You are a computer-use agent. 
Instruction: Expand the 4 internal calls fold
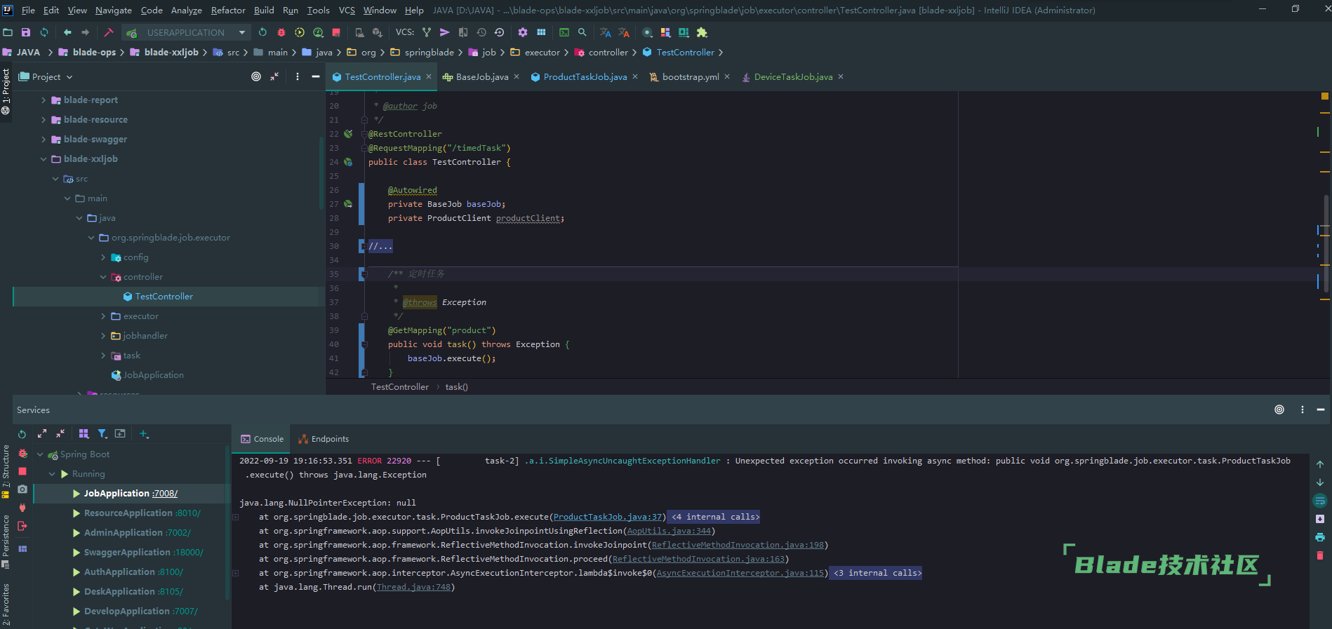click(x=714, y=517)
